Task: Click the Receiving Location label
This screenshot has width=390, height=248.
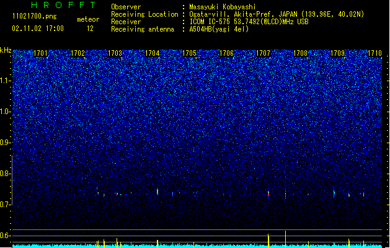Action: click(144, 14)
